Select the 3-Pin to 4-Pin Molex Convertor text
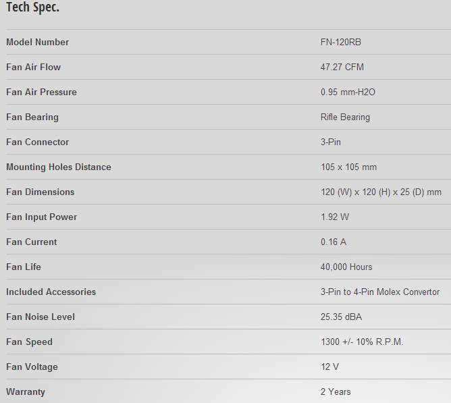451x403 pixels. 380,292
